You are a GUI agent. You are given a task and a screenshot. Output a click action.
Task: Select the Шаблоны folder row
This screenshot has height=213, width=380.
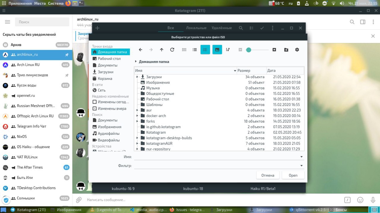point(219,105)
